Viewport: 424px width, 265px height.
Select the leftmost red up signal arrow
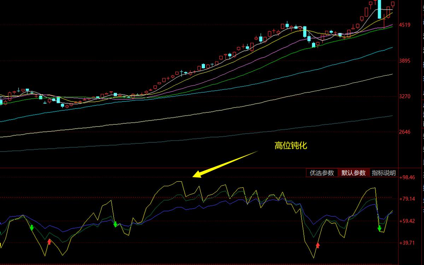pyautogui.click(x=49, y=241)
